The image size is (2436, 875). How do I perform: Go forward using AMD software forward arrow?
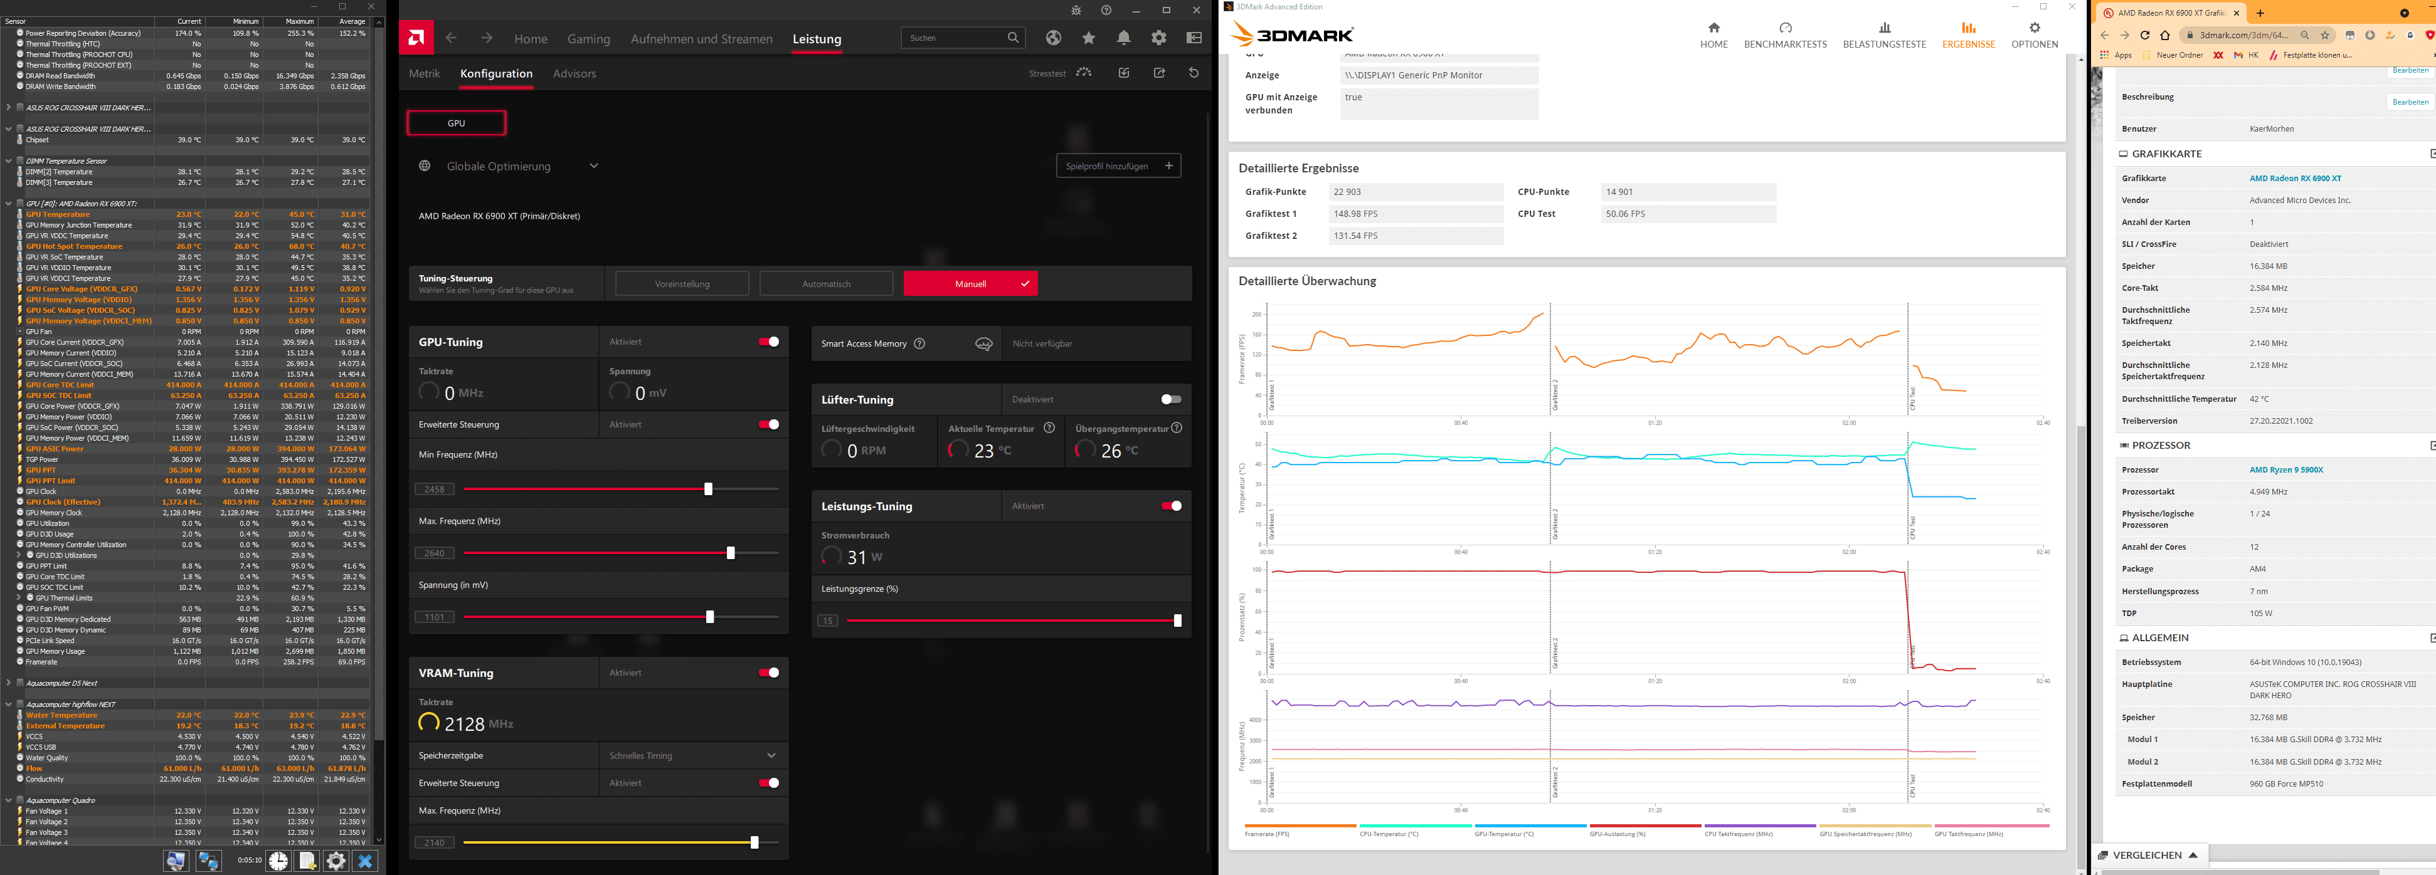coord(486,38)
